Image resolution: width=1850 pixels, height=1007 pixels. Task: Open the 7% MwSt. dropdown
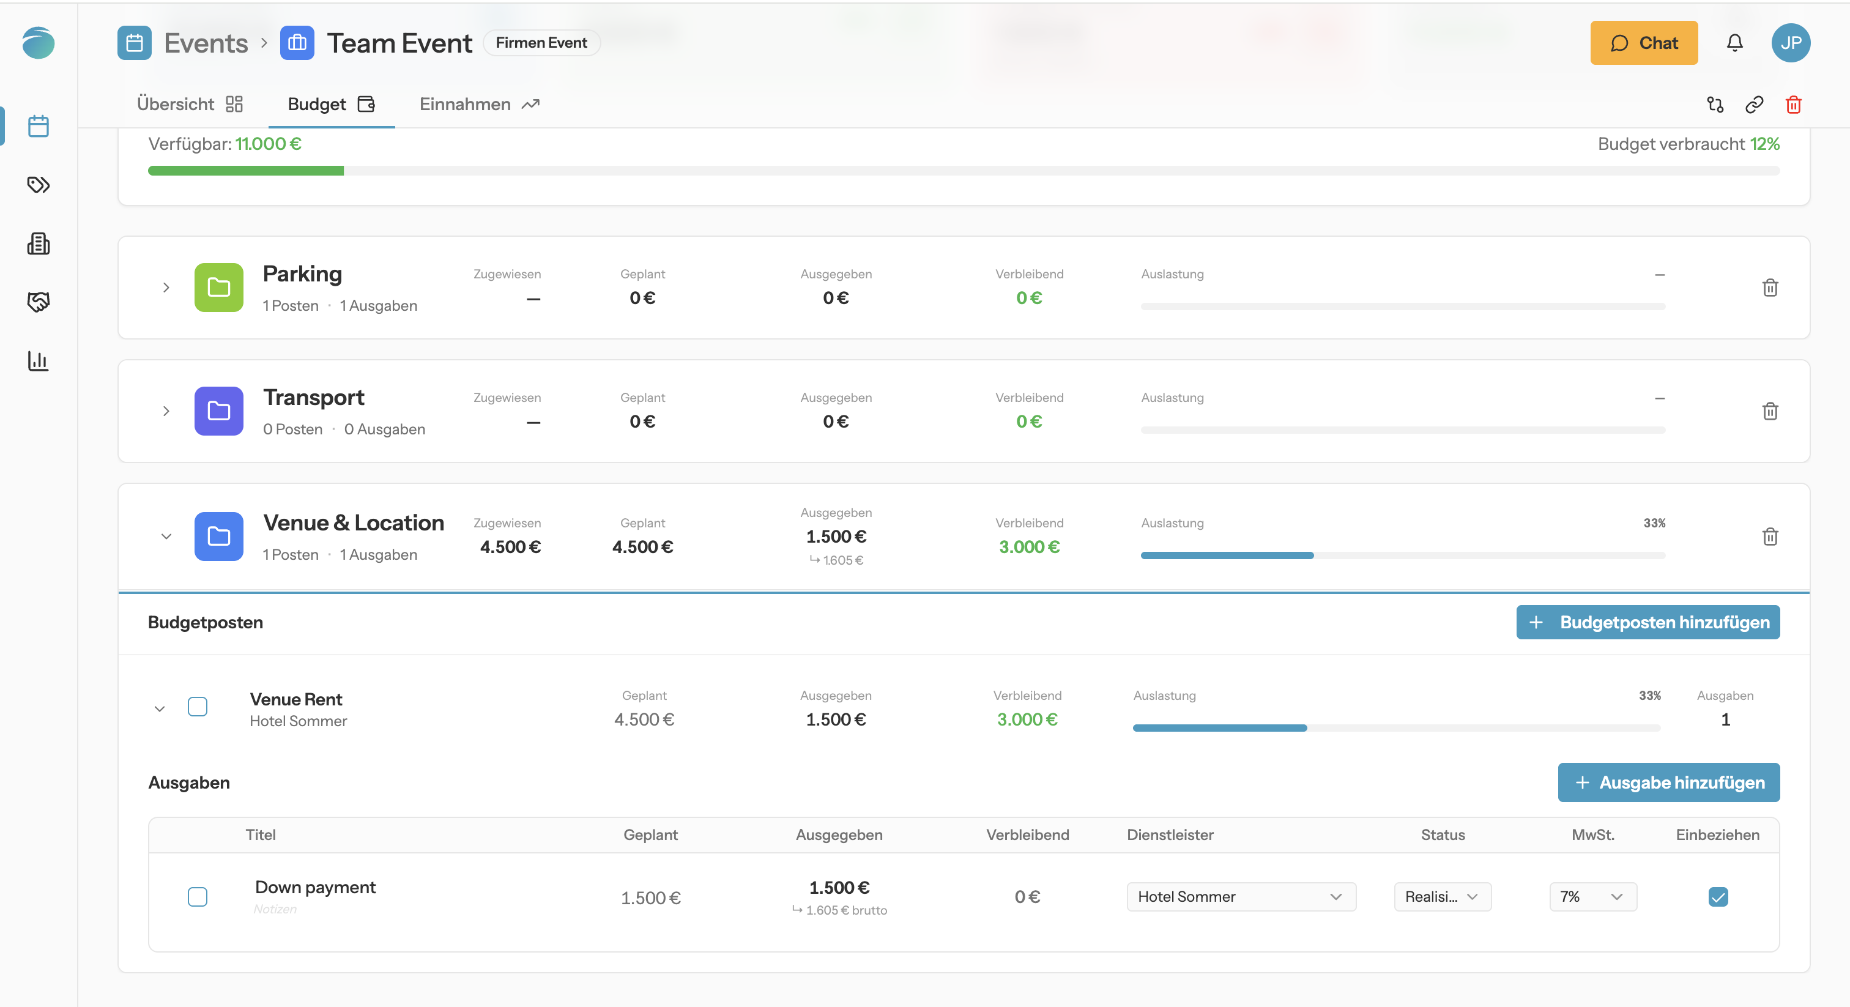coord(1593,897)
